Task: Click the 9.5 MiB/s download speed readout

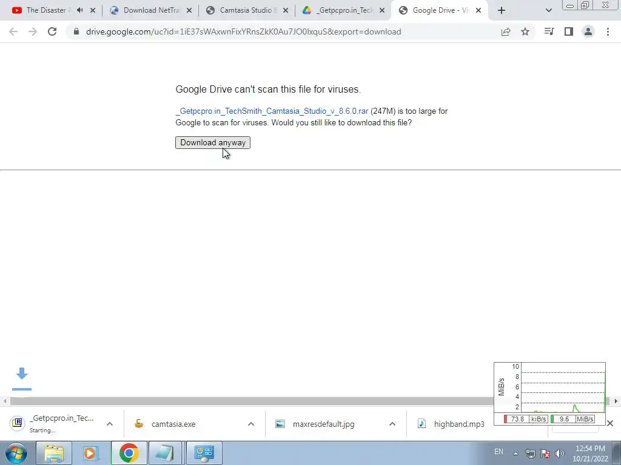Action: click(572, 419)
